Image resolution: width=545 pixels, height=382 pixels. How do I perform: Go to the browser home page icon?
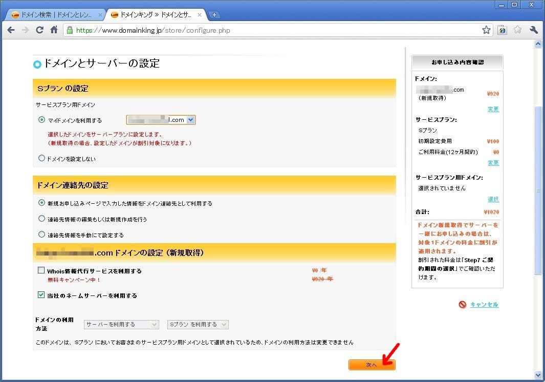tap(54, 30)
